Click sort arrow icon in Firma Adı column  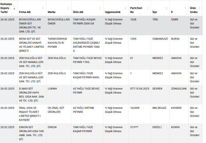tap(43, 8)
